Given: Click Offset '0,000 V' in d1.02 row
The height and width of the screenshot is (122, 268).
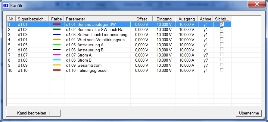Looking at the screenshot, I should 142,29.
